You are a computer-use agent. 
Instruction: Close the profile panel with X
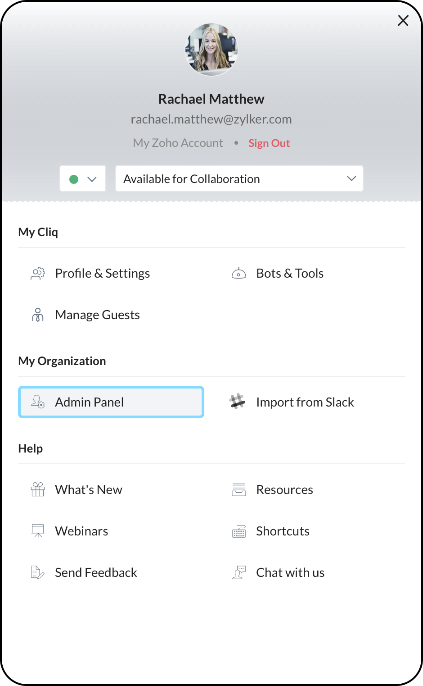(403, 21)
